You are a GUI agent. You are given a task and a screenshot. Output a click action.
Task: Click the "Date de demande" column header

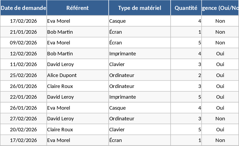[23, 8]
